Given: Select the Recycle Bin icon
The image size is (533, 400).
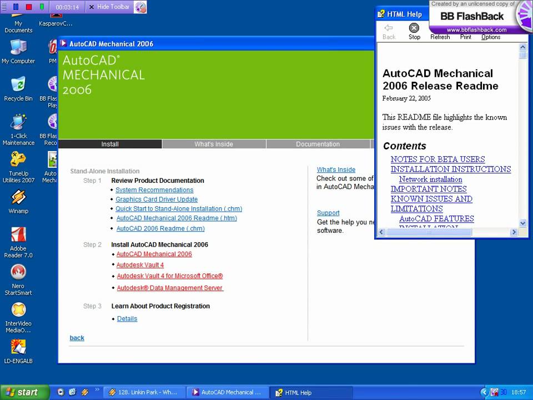Looking at the screenshot, I should click(x=18, y=89).
